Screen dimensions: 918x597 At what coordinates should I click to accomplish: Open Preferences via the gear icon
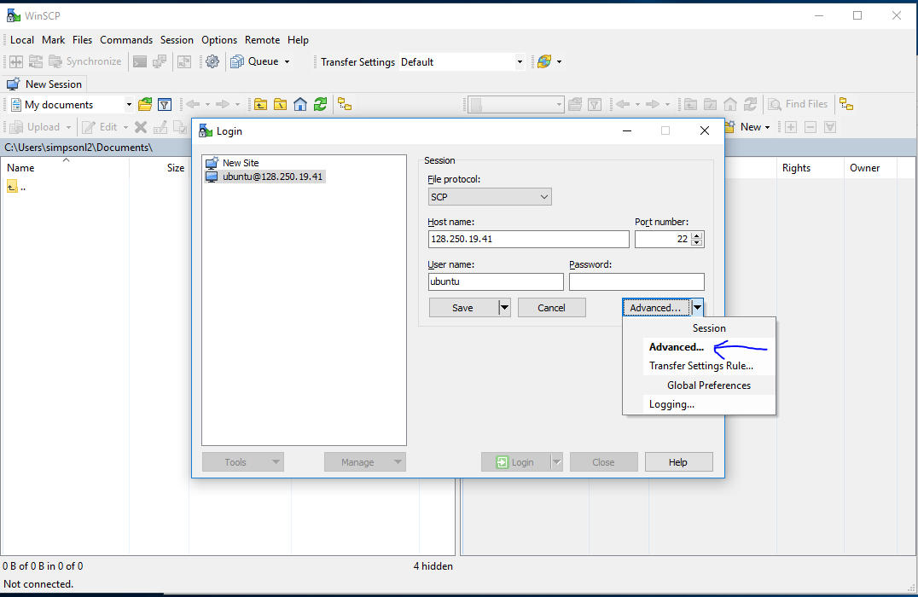(x=212, y=61)
